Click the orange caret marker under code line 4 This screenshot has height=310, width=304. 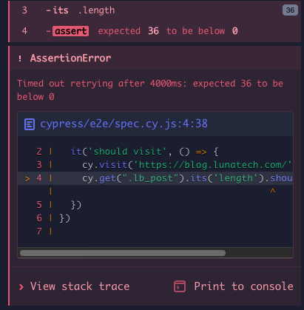[x=273, y=190]
